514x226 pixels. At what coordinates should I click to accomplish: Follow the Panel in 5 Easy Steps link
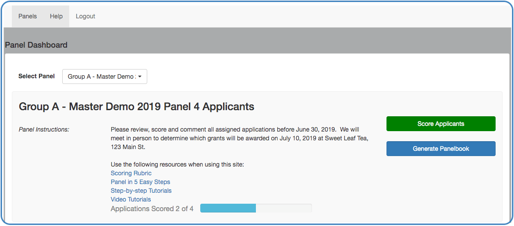pos(140,182)
